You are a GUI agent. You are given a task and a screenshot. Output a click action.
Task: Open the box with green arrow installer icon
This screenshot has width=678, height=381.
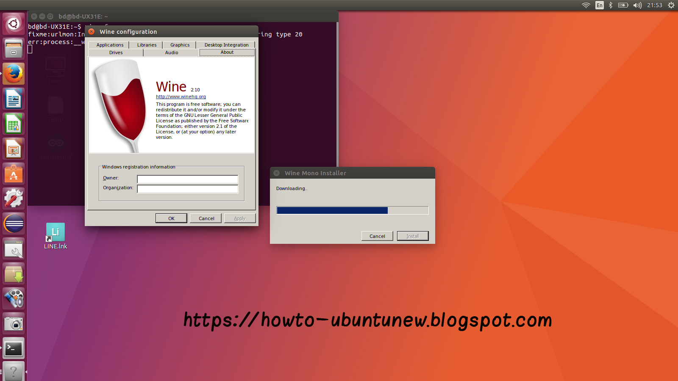click(x=14, y=273)
